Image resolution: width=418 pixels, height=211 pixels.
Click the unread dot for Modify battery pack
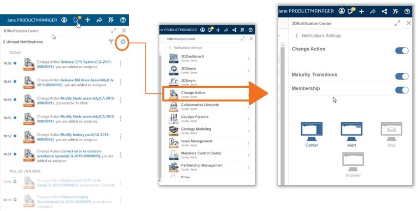(x=15, y=136)
